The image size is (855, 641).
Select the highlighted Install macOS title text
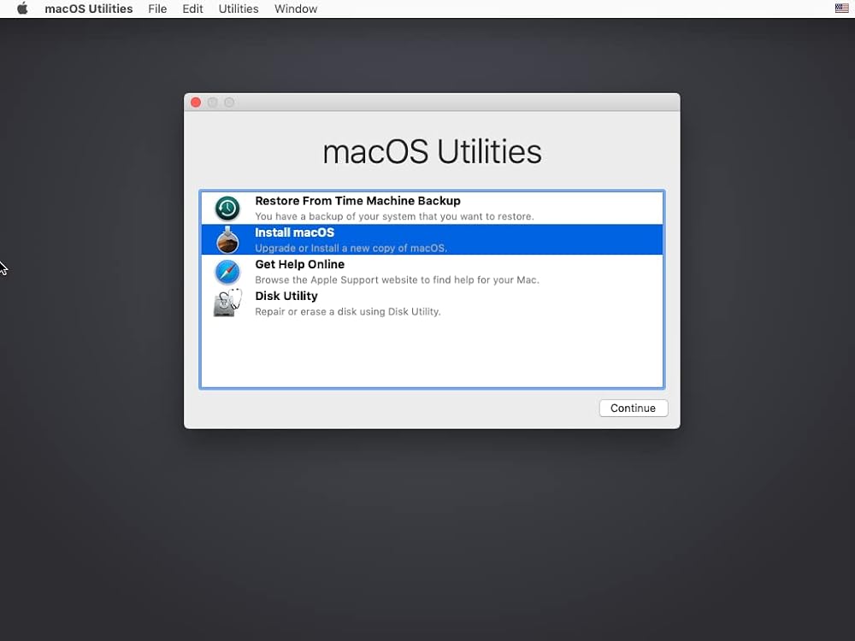(294, 232)
